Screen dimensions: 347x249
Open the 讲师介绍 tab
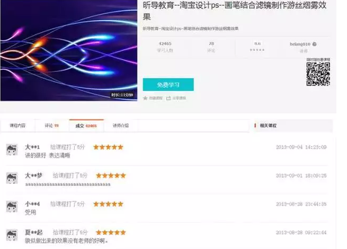click(120, 126)
